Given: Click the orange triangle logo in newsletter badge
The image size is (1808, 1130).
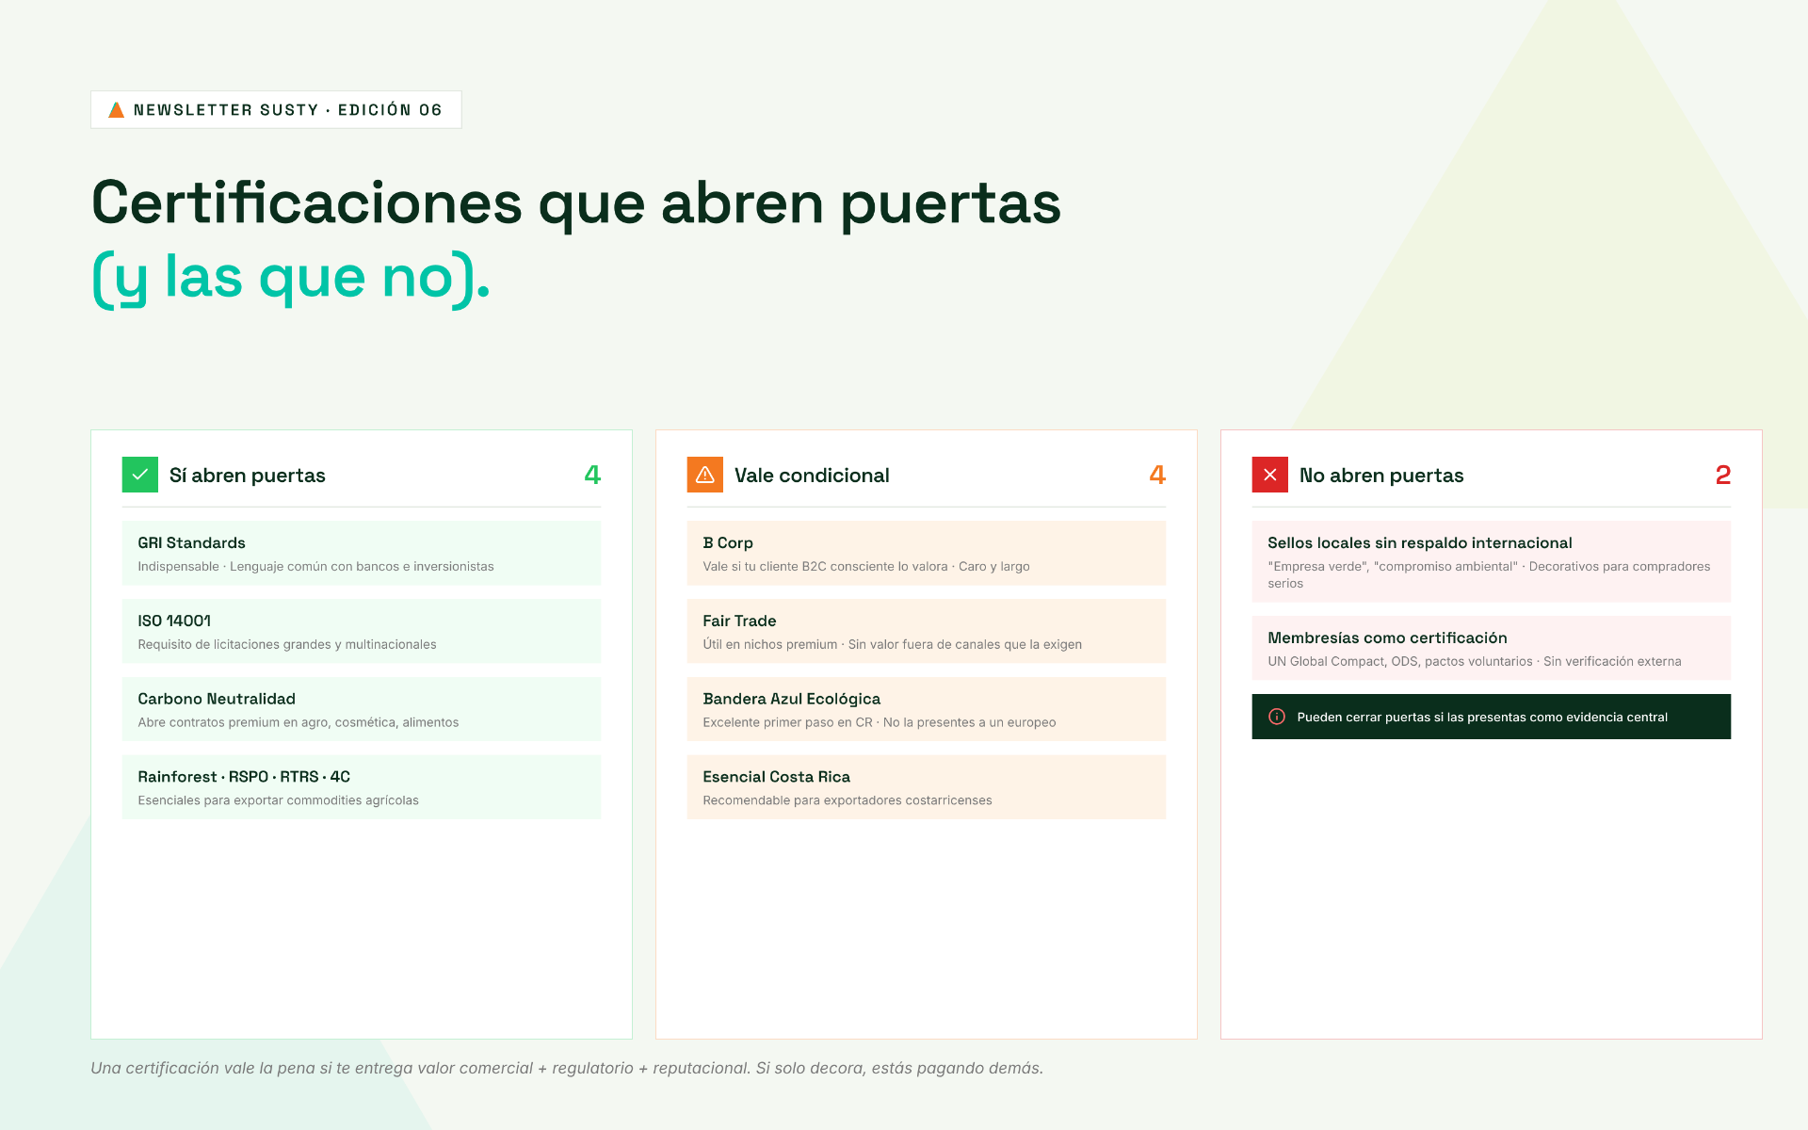Looking at the screenshot, I should coord(117,110).
